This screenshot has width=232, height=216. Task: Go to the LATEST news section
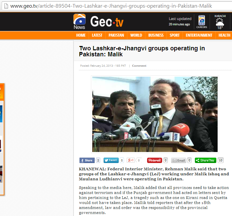click(x=97, y=35)
